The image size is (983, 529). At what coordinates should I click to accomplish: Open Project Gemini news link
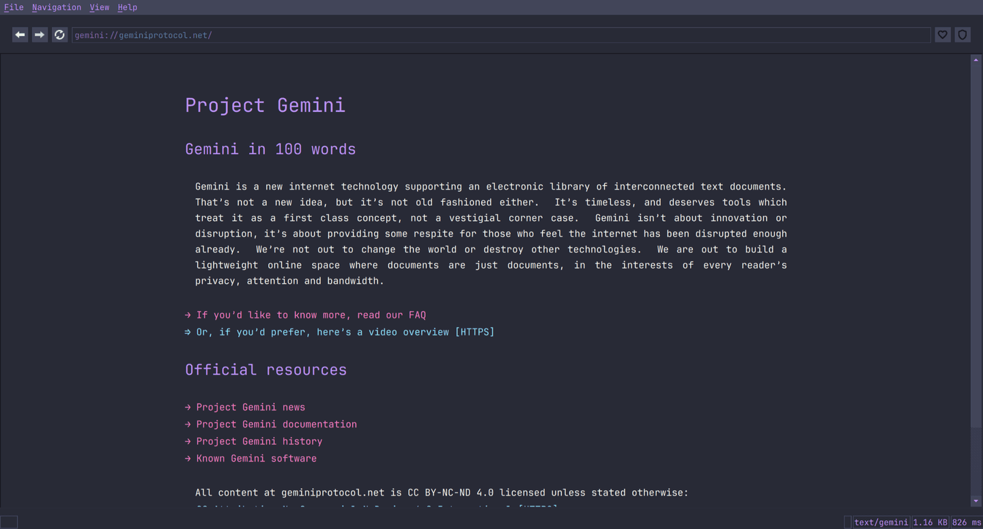[x=251, y=407]
